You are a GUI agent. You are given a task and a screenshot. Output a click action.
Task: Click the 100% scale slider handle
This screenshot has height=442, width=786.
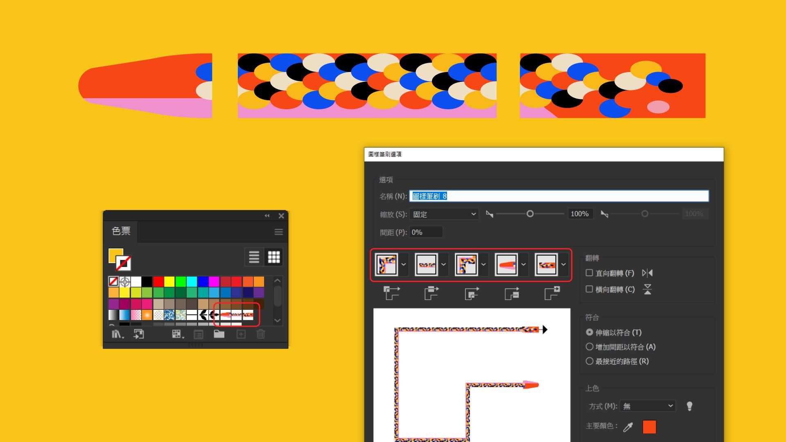[530, 214]
